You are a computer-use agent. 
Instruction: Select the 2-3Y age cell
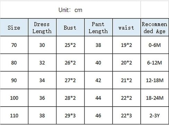click(155, 116)
